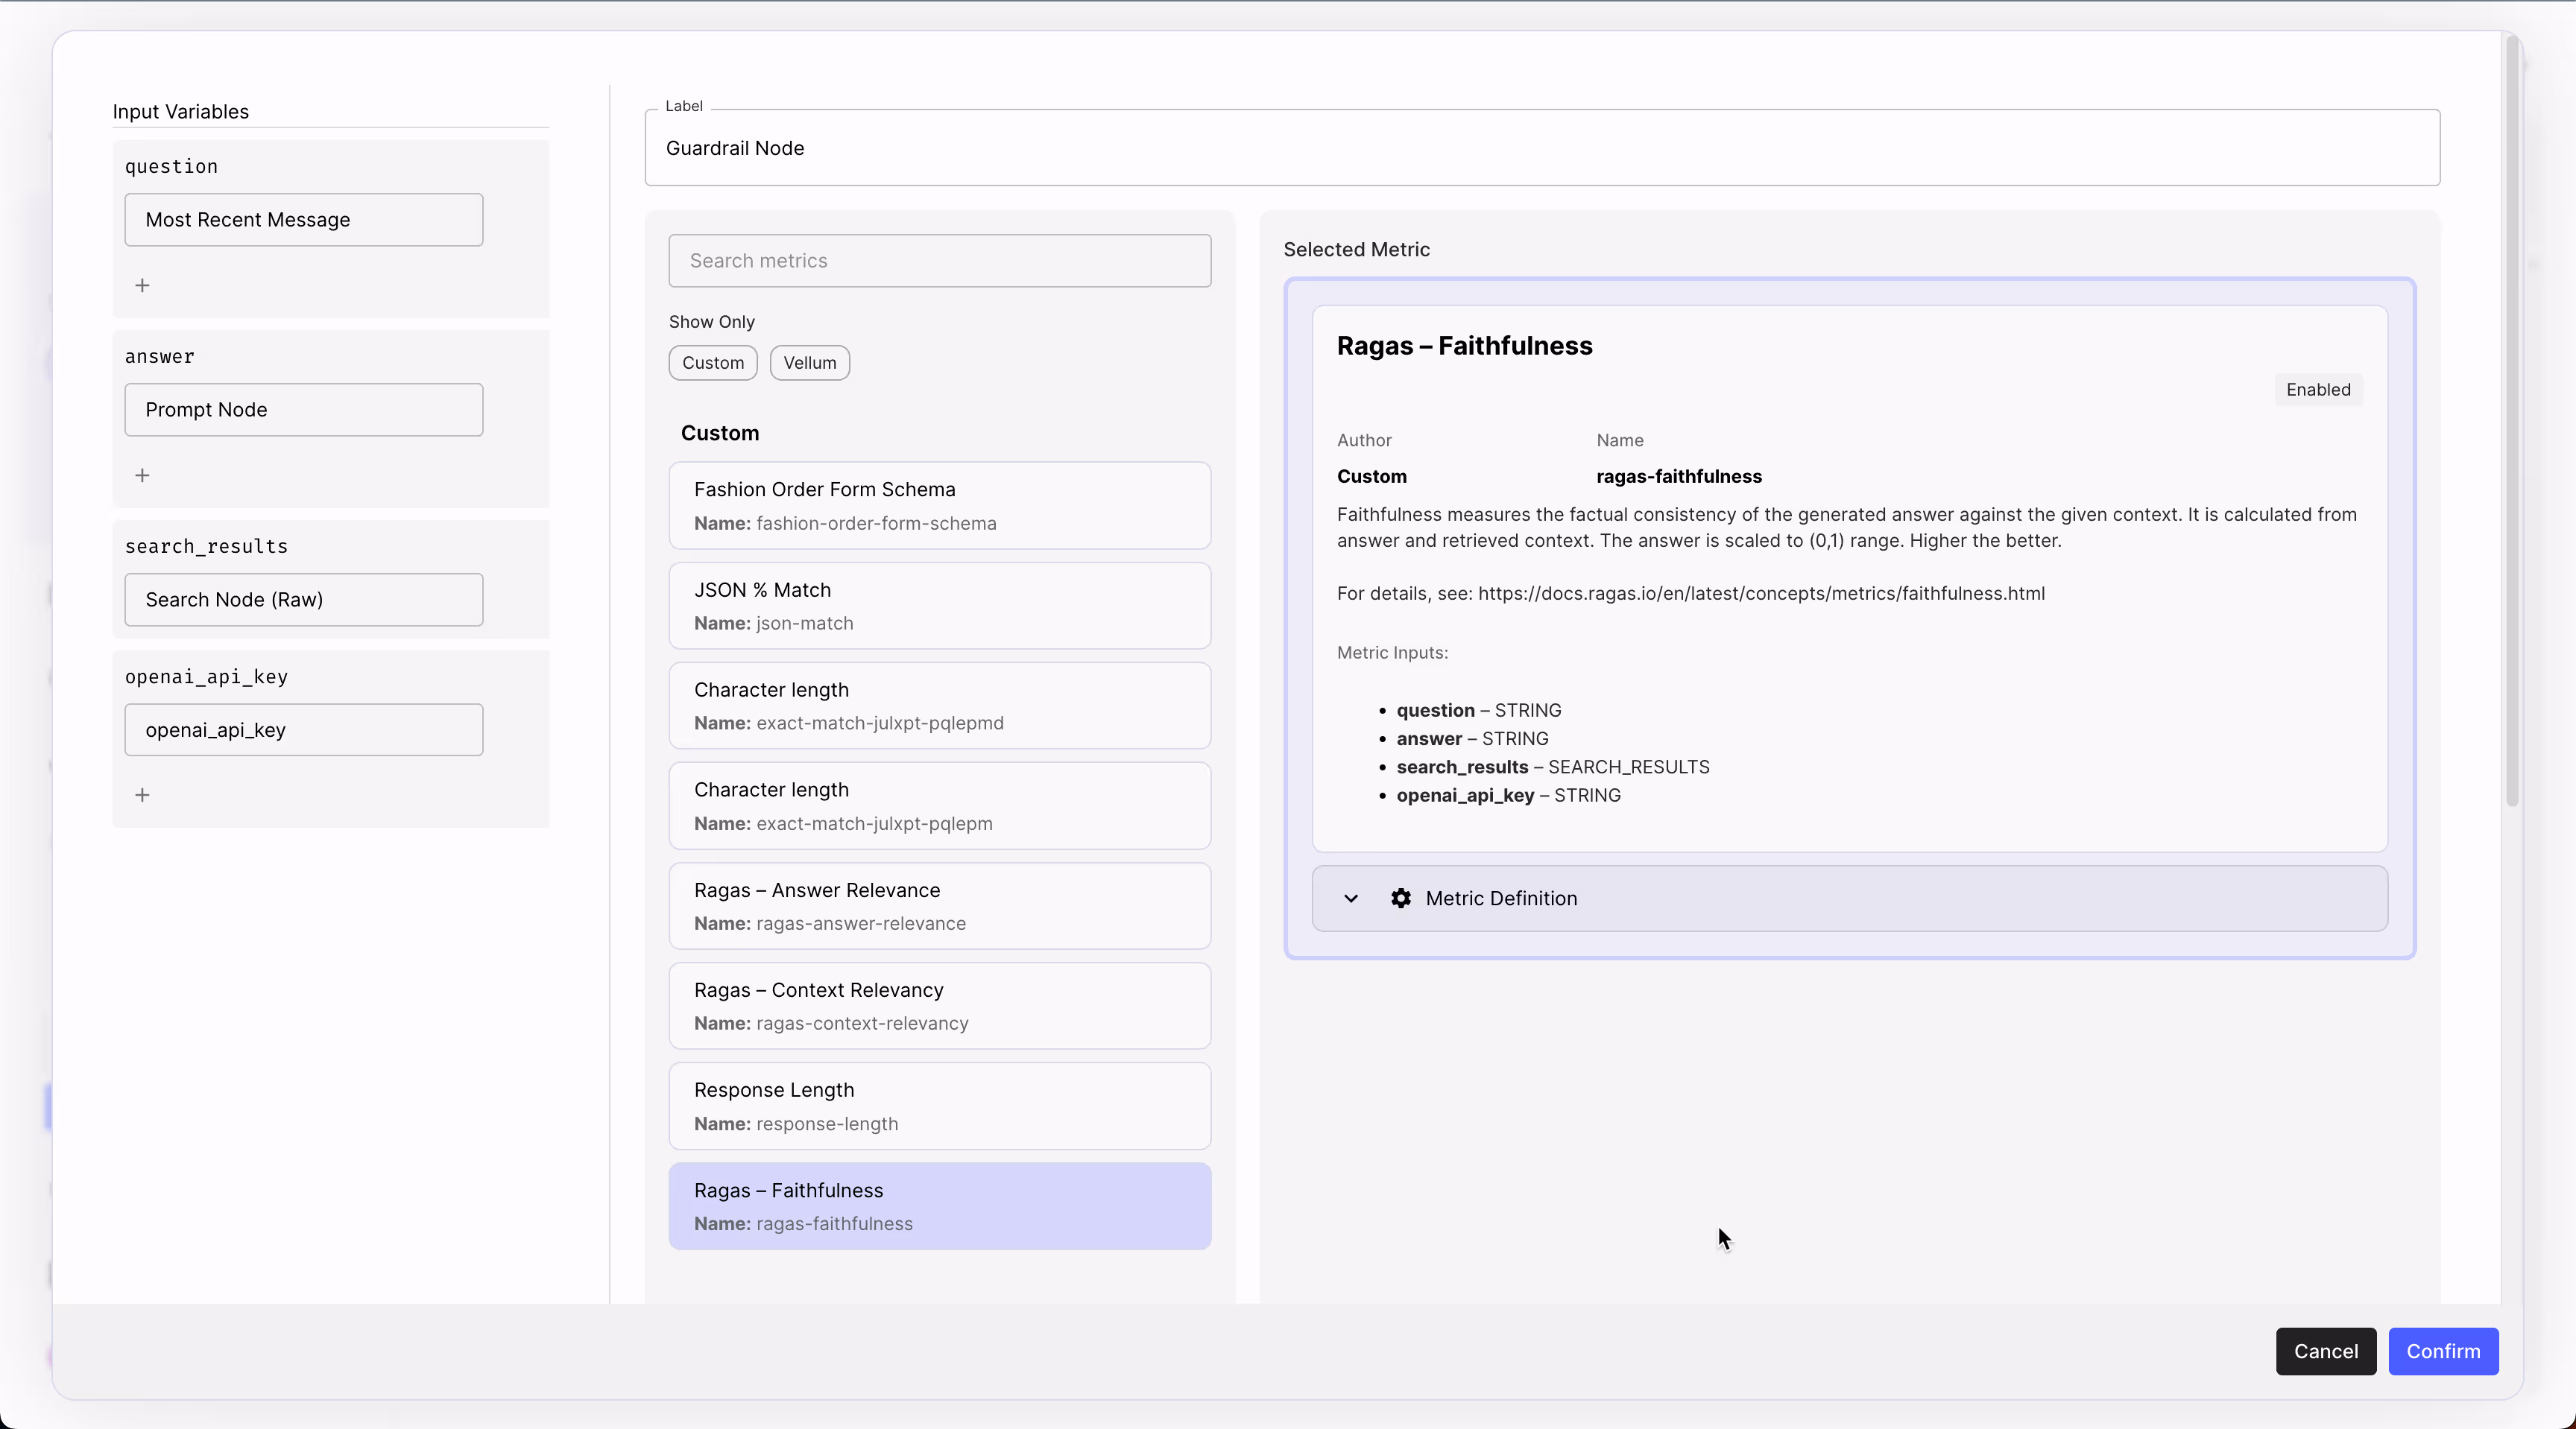This screenshot has height=1429, width=2576.
Task: Click plus icon under openai_api_key variable
Action: coord(142,796)
